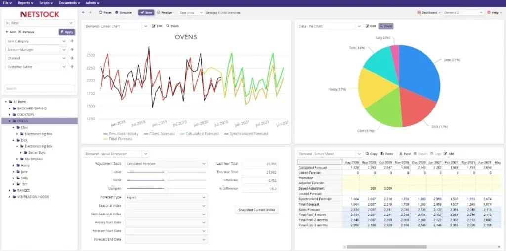The image size is (506, 251).
Task: Click the move handle beside Customer Name
Action: coord(72,67)
